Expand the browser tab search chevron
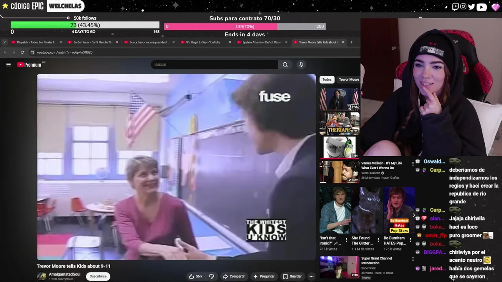 tap(4, 42)
